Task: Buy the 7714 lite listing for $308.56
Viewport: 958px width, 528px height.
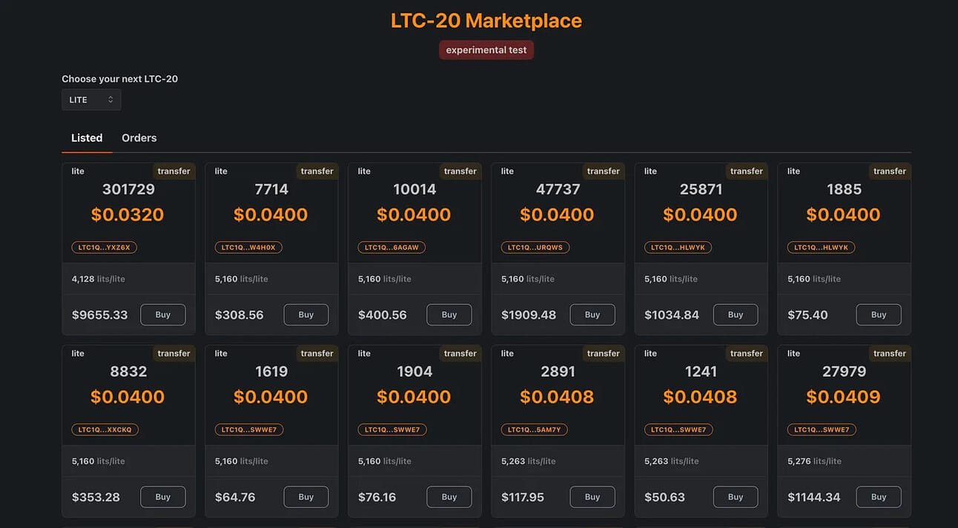Action: pos(306,314)
